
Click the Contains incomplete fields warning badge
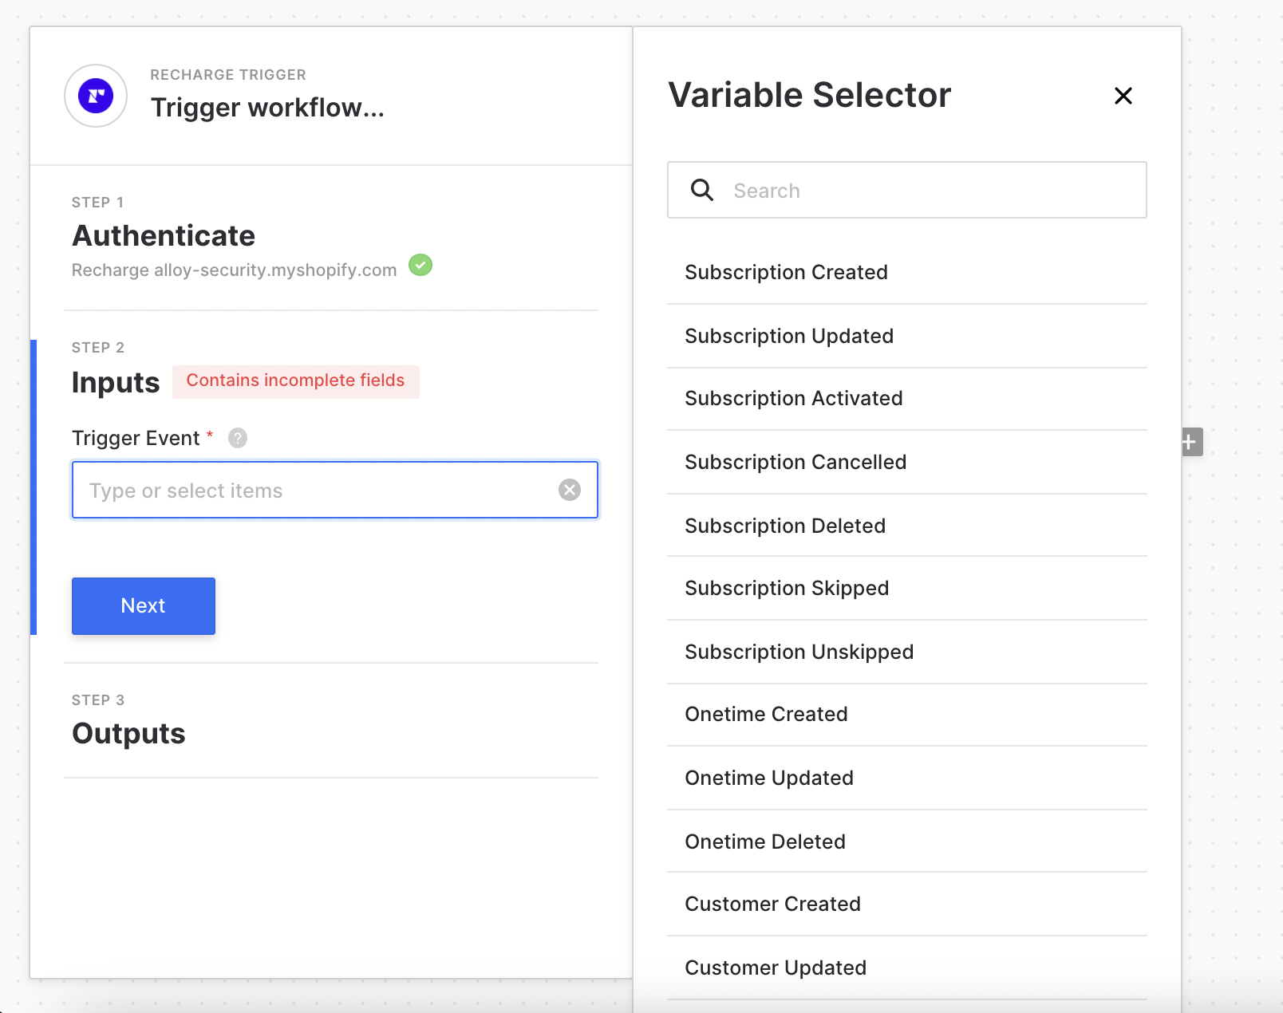pos(295,381)
